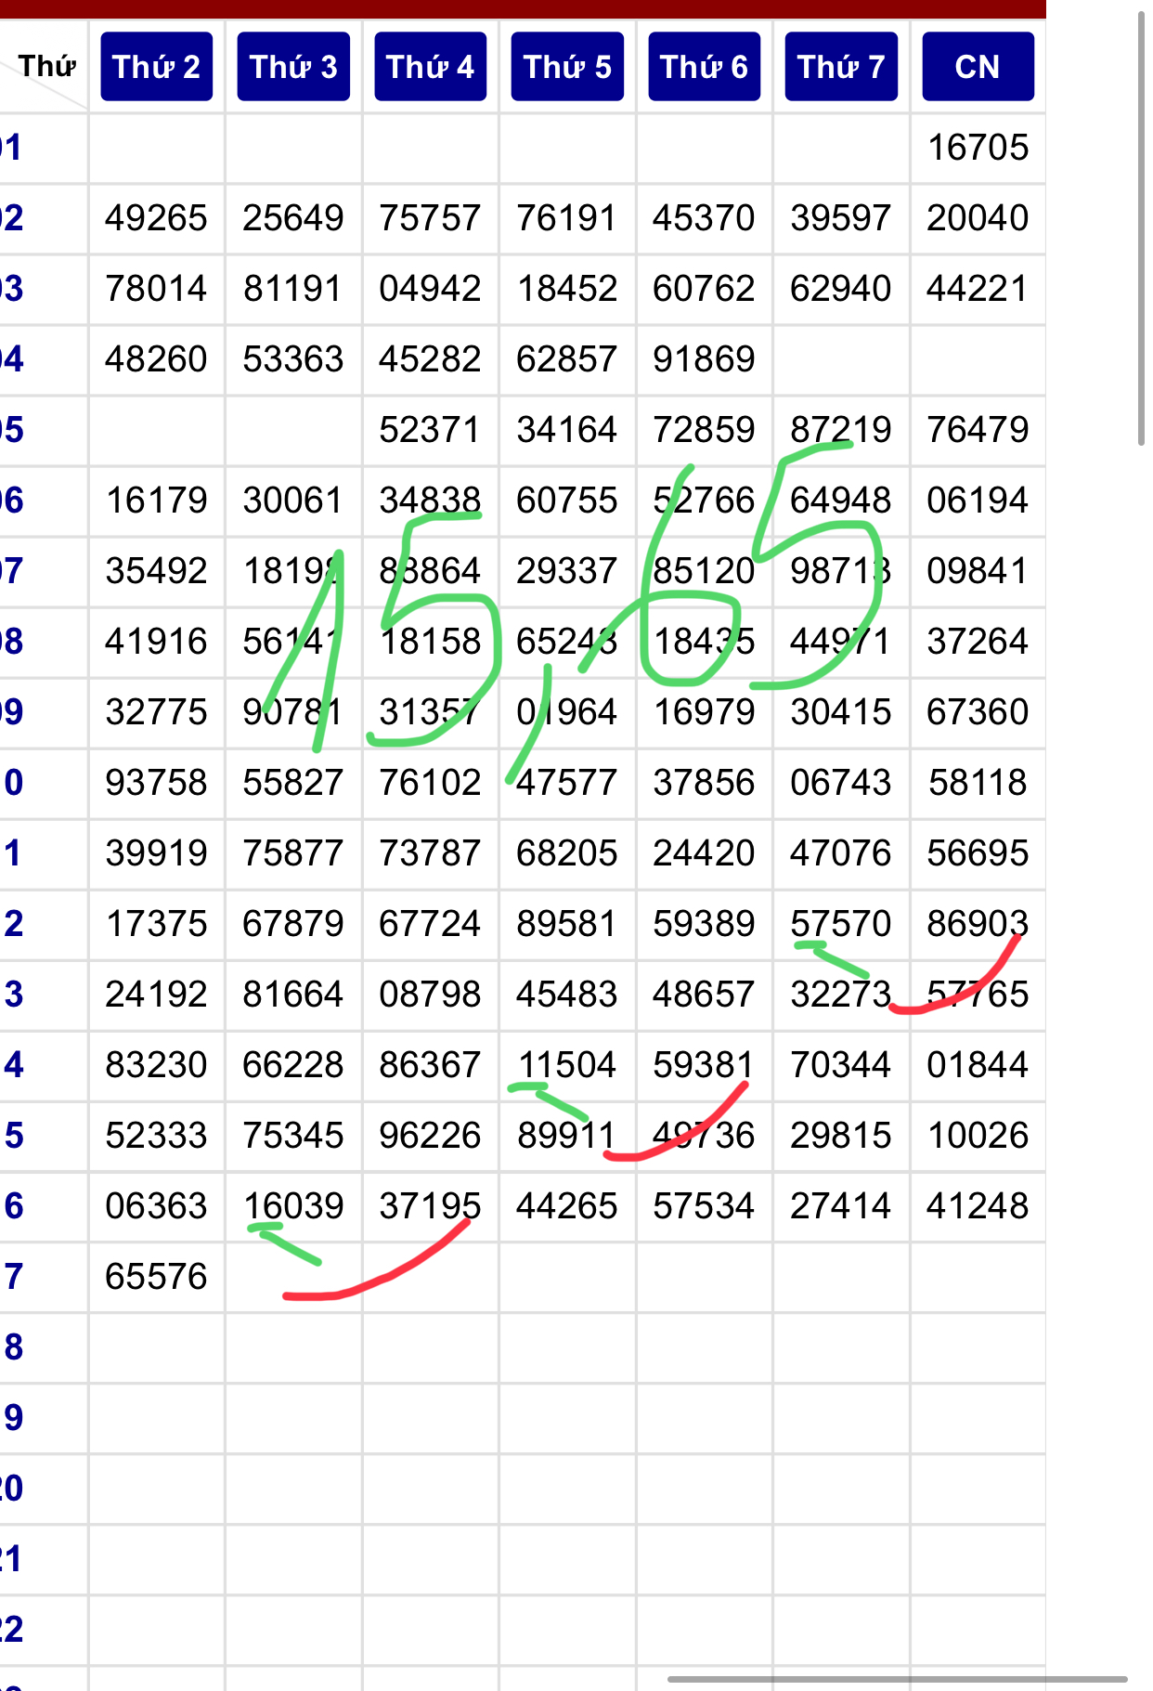
Task: Click the cell 37856
Action: [x=704, y=783]
